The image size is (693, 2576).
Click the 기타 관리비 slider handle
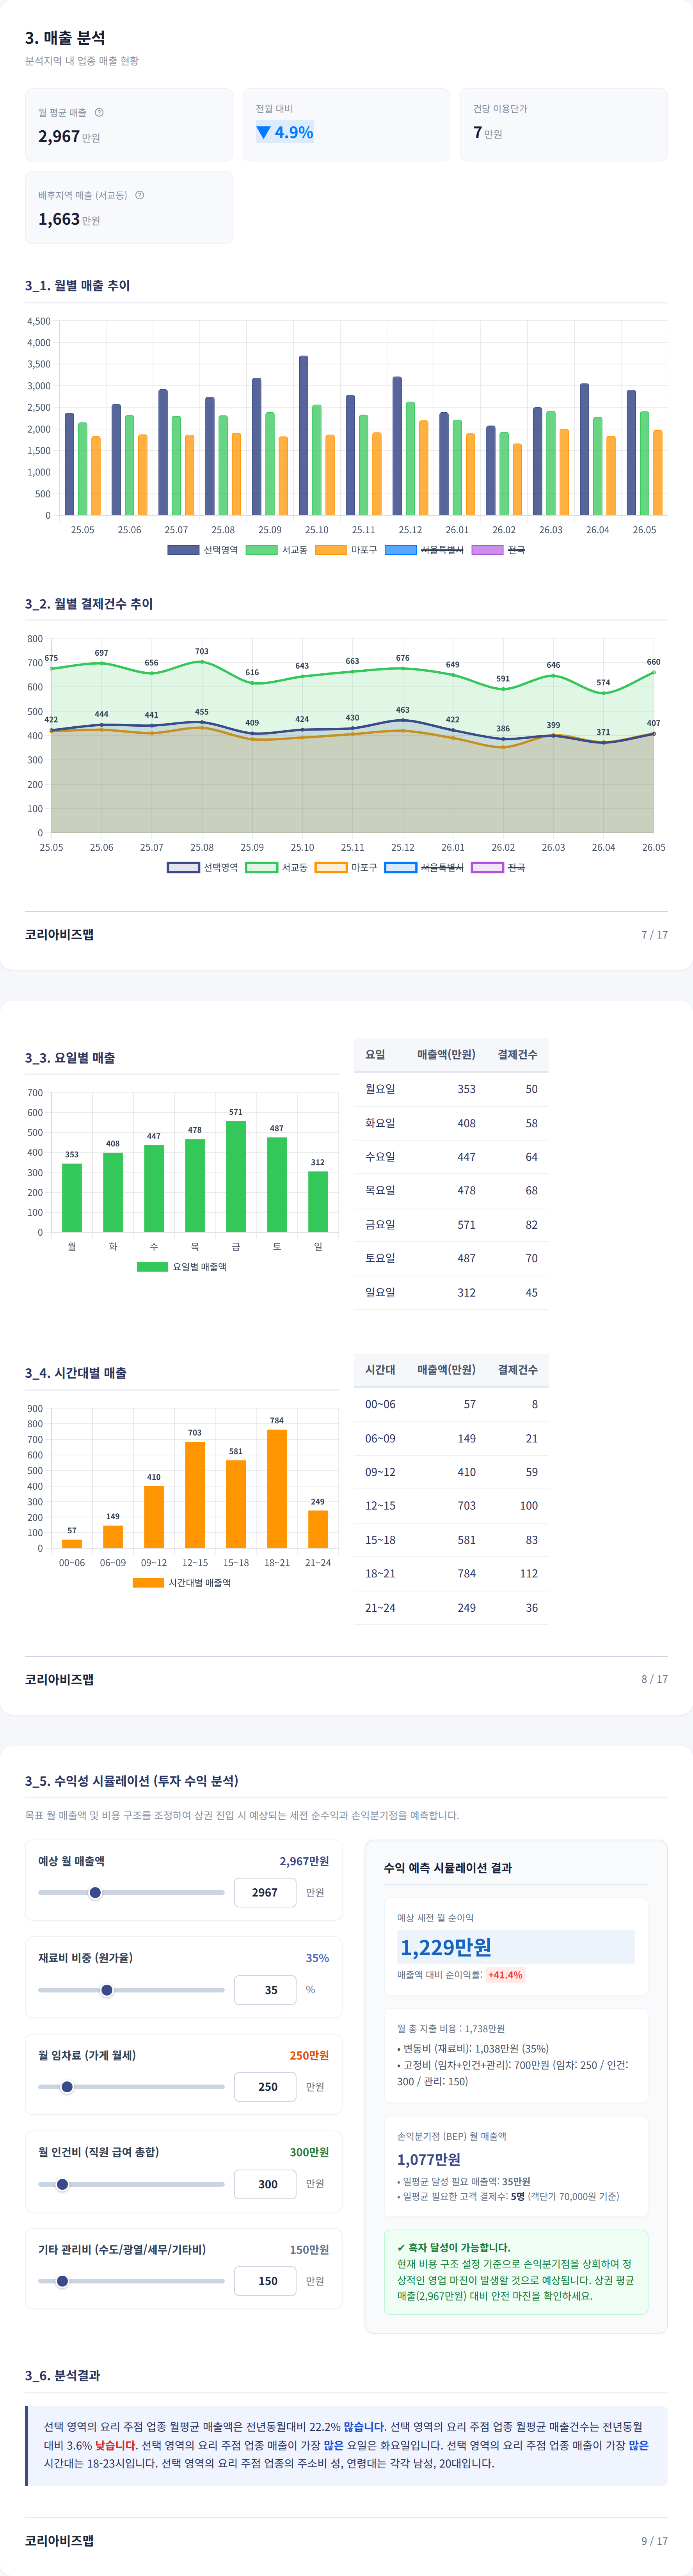(x=62, y=2281)
